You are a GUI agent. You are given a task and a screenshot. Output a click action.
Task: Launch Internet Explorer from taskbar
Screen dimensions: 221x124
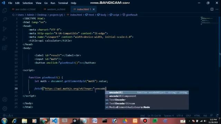click(x=14, y=121)
